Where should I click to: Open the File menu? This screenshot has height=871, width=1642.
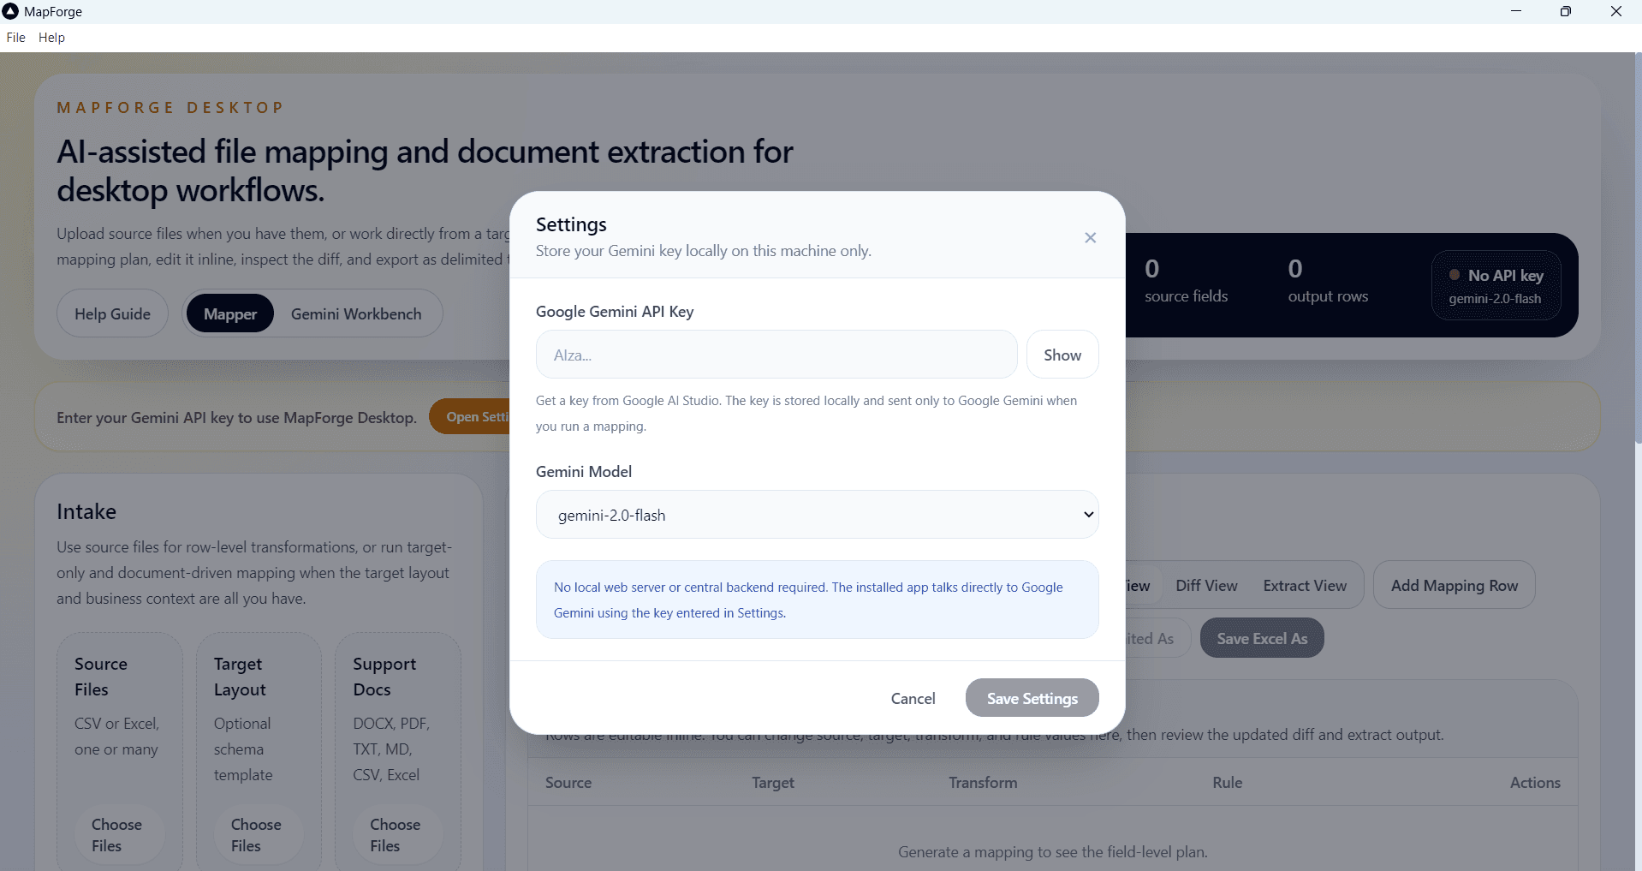click(x=15, y=38)
